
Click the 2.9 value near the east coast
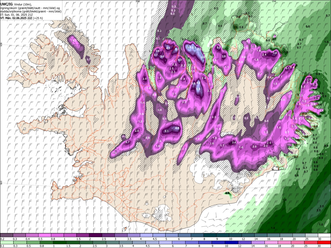pyautogui.click(x=317, y=98)
